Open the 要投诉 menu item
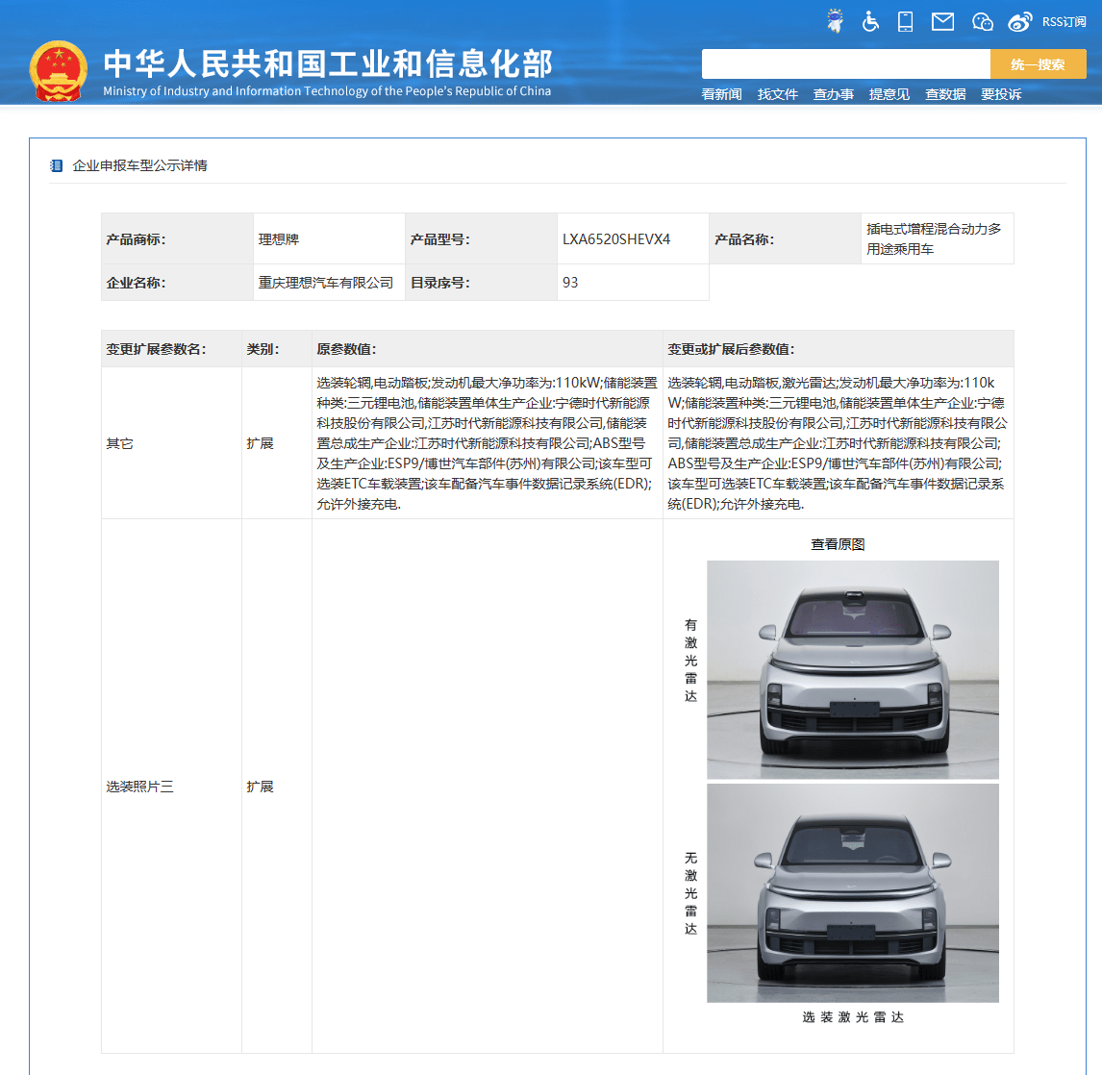The width and height of the screenshot is (1102, 1075). 1001,94
